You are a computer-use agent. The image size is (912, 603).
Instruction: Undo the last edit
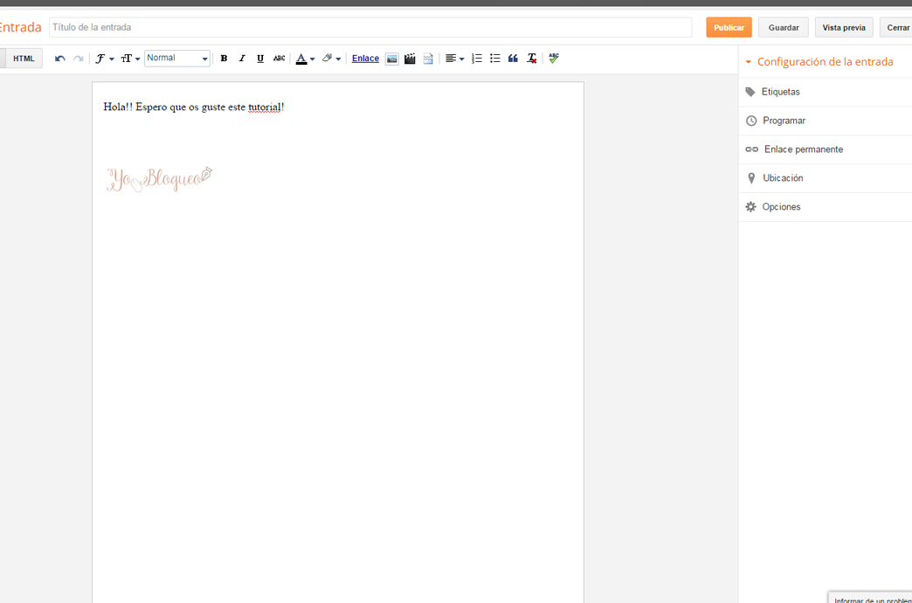pos(60,59)
